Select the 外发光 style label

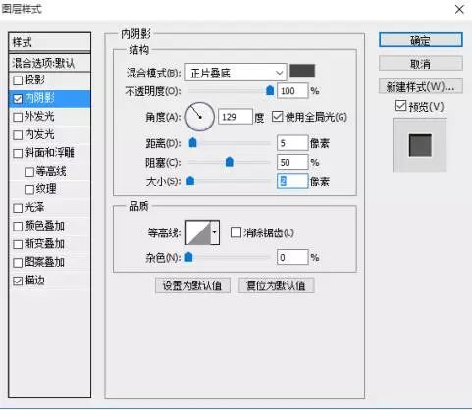(39, 117)
